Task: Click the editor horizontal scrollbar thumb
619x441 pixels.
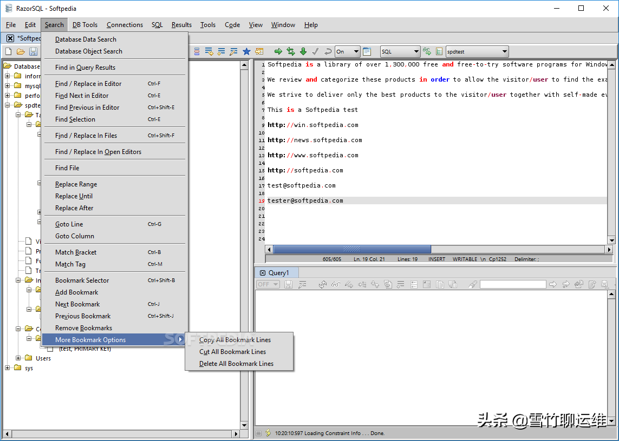Action: tap(352, 250)
